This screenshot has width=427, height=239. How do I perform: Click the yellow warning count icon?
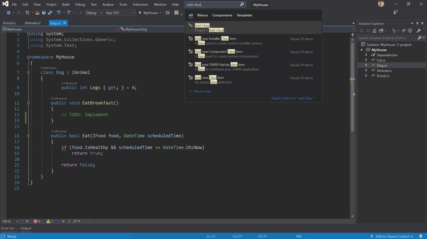tap(48, 221)
